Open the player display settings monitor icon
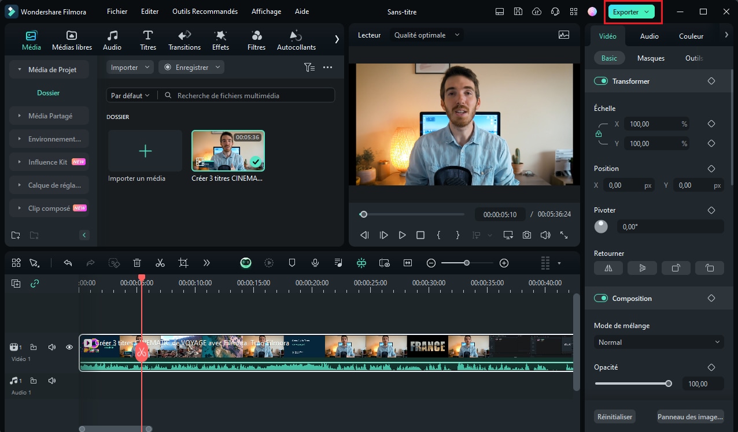 (508, 235)
